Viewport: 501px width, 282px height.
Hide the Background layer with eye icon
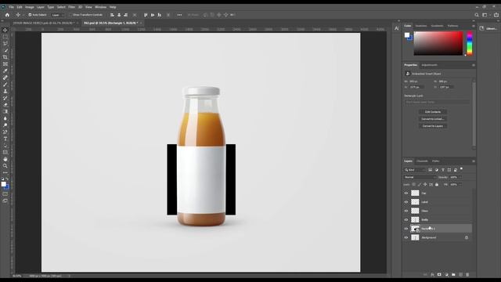pyautogui.click(x=406, y=237)
